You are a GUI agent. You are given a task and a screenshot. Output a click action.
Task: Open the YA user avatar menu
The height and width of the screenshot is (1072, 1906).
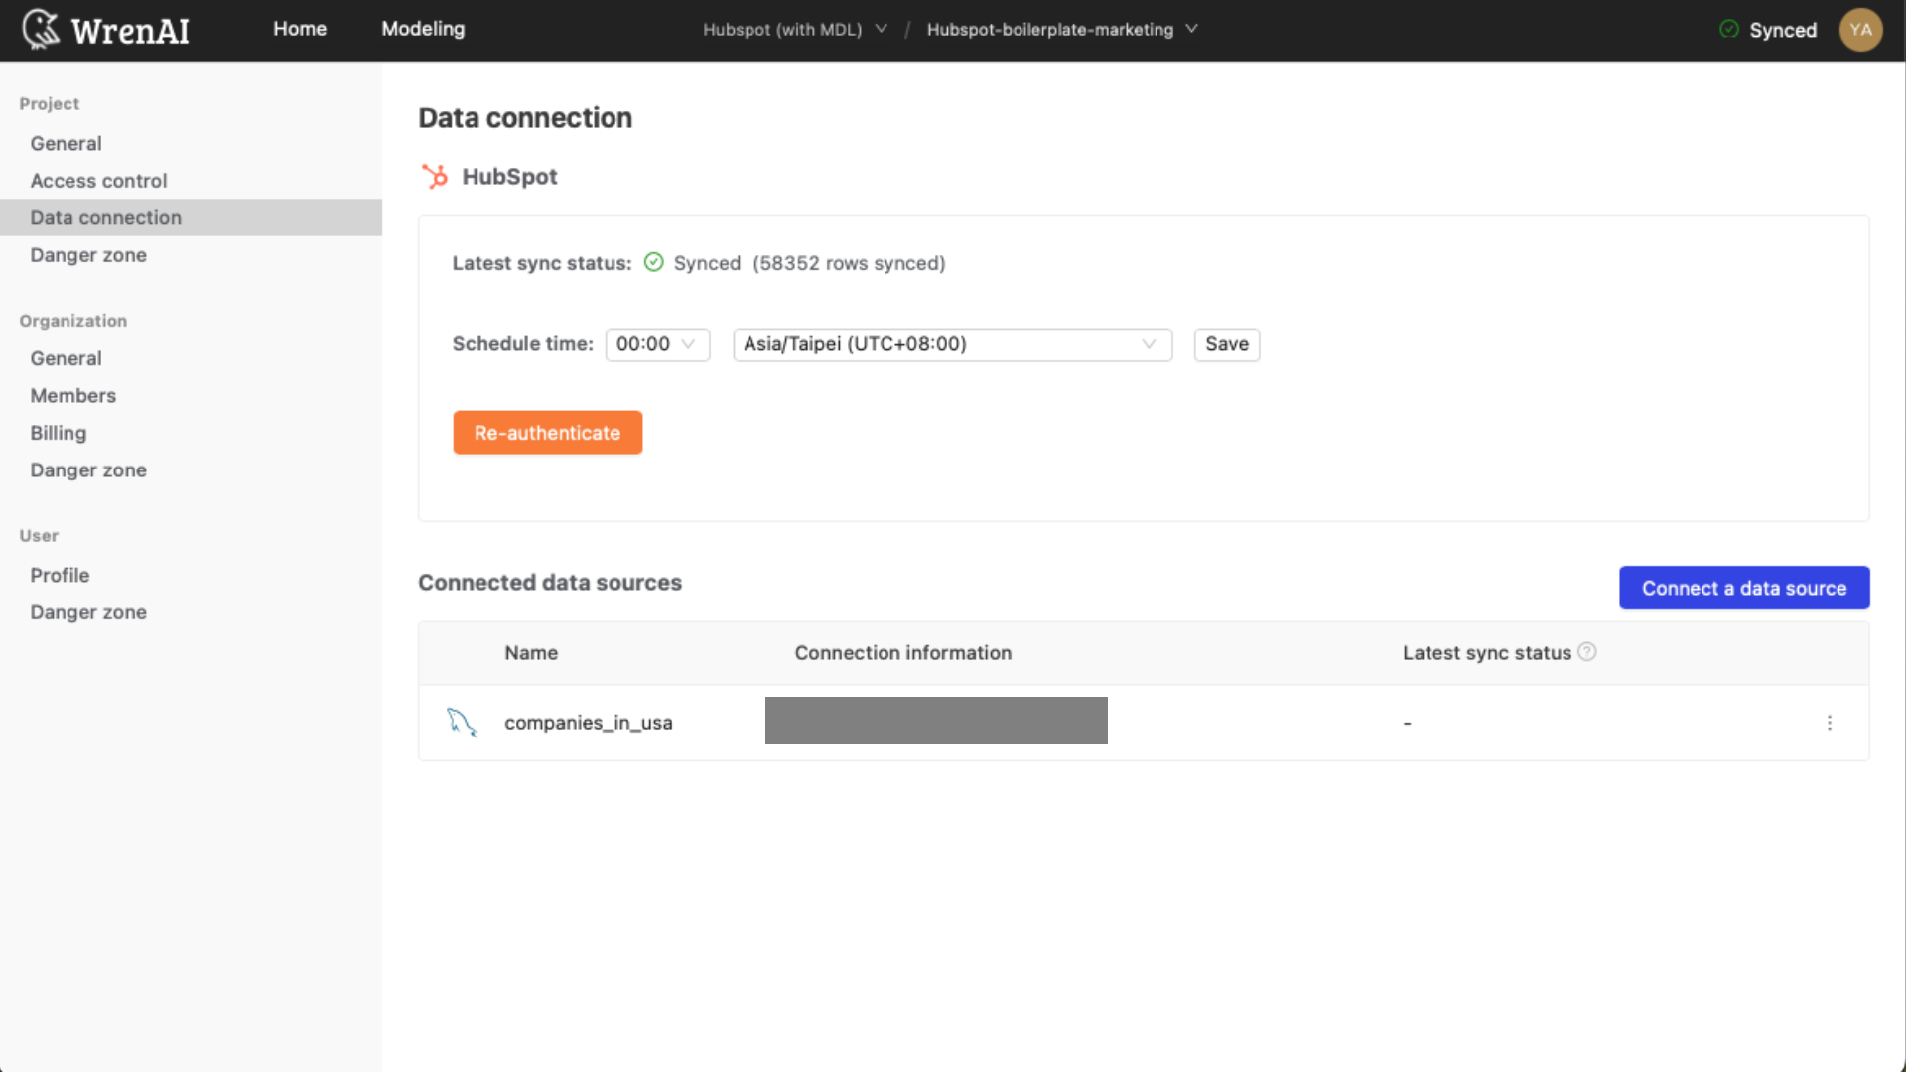(x=1860, y=30)
